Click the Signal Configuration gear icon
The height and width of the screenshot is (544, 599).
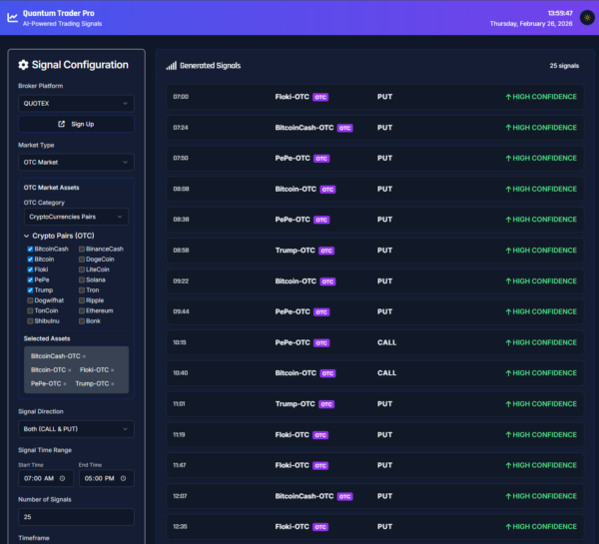click(x=24, y=65)
